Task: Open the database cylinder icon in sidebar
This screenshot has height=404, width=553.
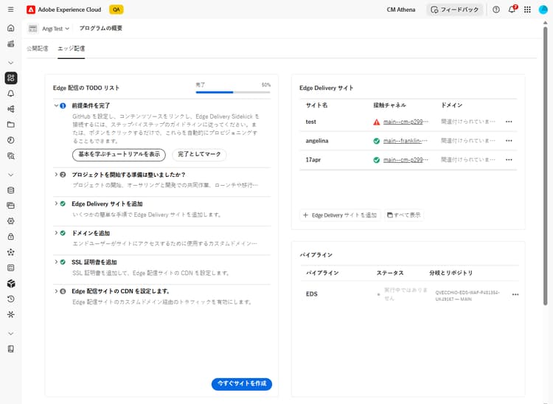Action: 11,190
